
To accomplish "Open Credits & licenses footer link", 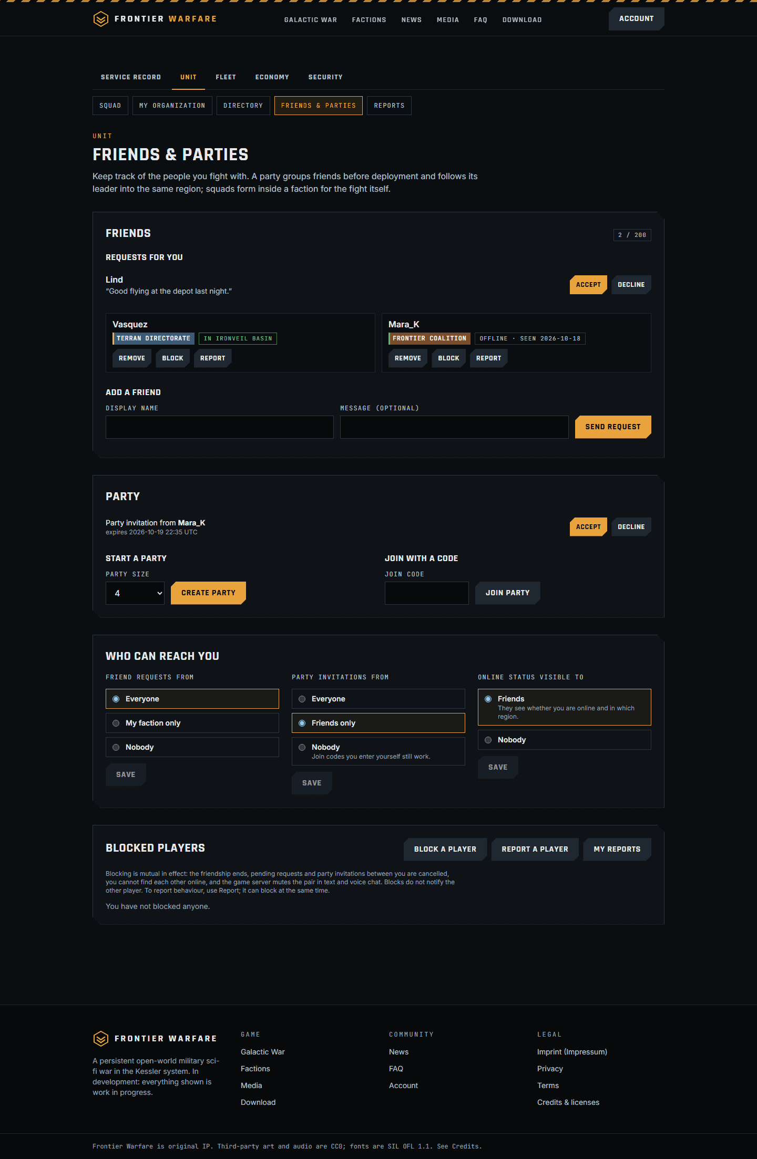I will 568,1102.
